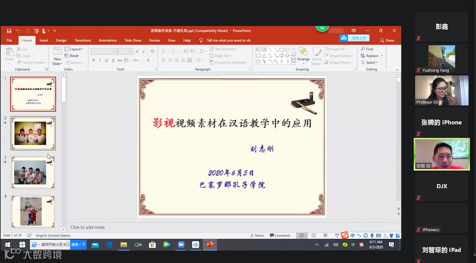The width and height of the screenshot is (476, 263).
Task: Click the Find button
Action: click(x=367, y=49)
